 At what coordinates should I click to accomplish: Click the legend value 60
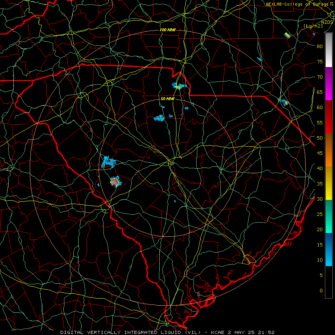[x=320, y=108]
